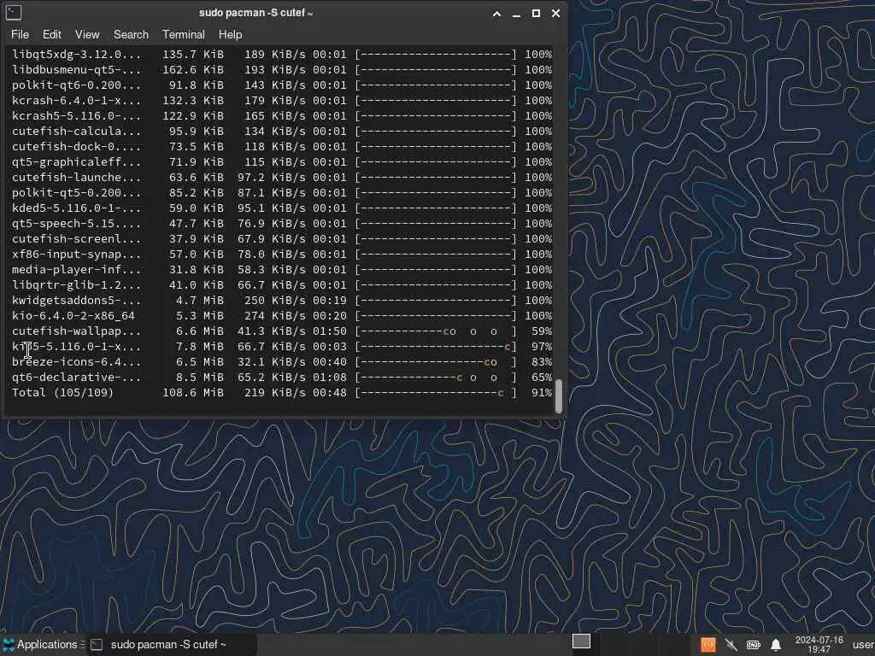
Task: Click the '108.6 MiB' total size value
Action: 193,393
